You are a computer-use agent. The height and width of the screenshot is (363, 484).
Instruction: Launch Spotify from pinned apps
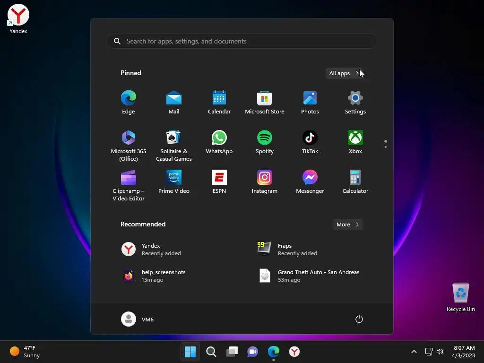[x=265, y=142]
